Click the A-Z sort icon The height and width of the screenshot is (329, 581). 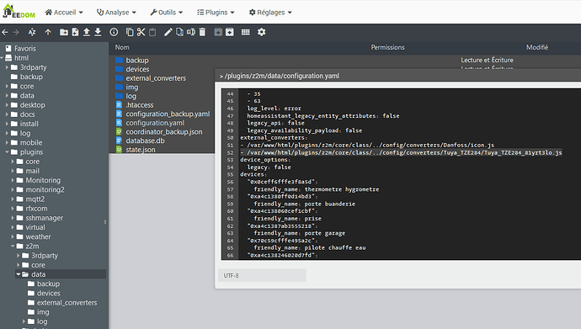click(32, 33)
